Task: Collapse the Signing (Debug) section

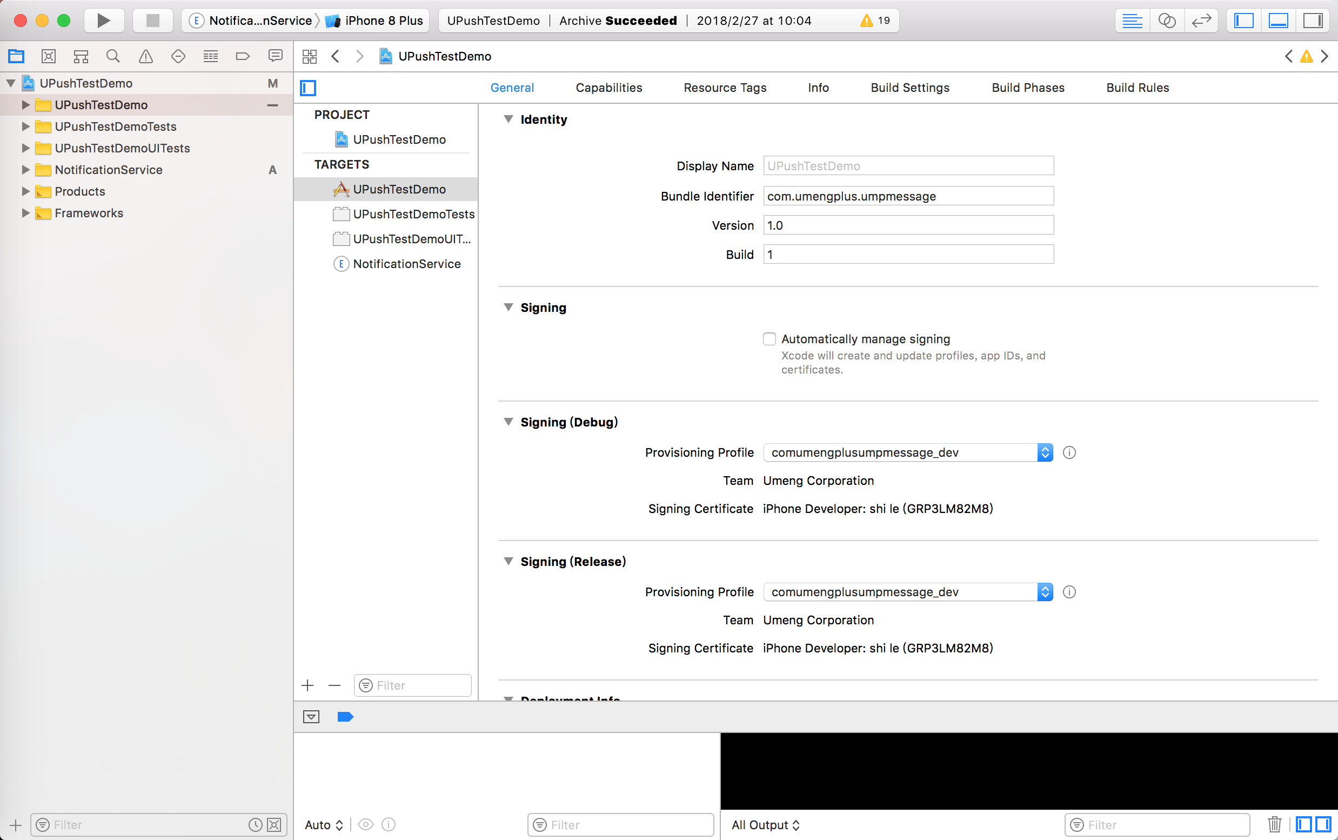Action: pos(508,422)
